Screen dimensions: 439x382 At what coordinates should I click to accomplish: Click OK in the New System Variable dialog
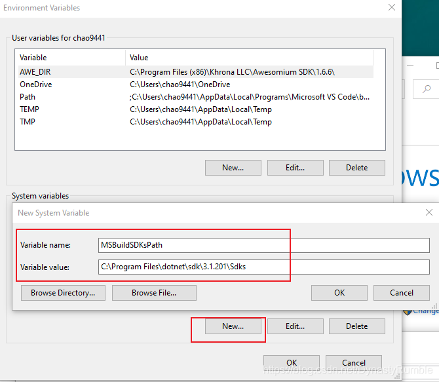[339, 293]
